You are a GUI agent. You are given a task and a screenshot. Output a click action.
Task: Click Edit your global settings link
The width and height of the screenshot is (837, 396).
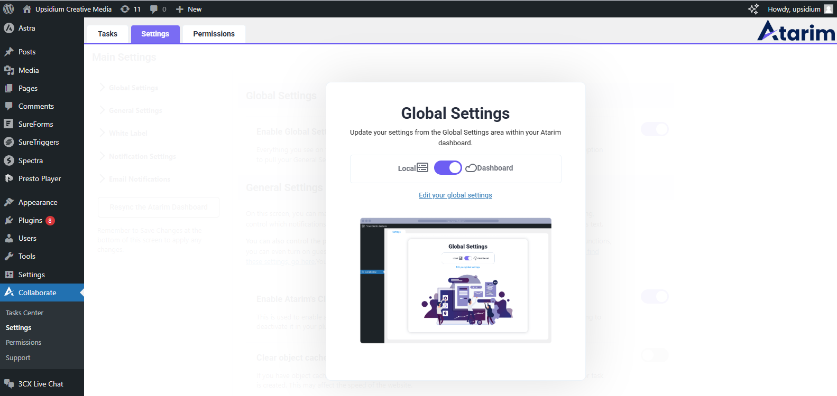[455, 195]
